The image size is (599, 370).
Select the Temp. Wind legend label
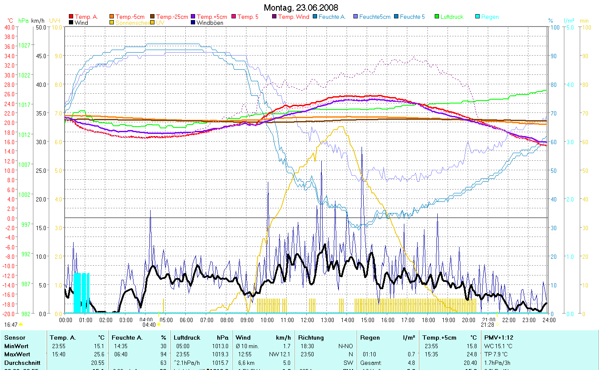tap(294, 17)
